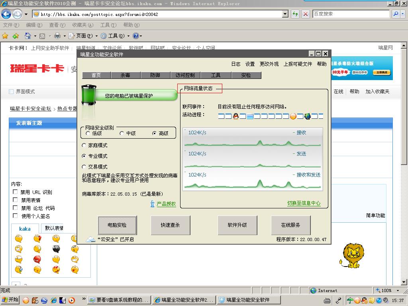Viewport: 408px width, 306px height.
Task: Check 禁用 URL 识别 checkbox
Action: coord(15,192)
